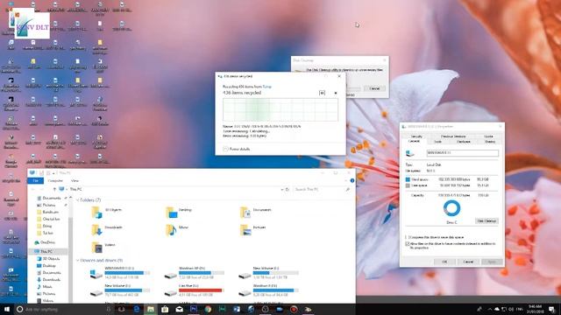The height and width of the screenshot is (315, 561).
Task: Click the Cortana search box on taskbar
Action: click(x=64, y=309)
